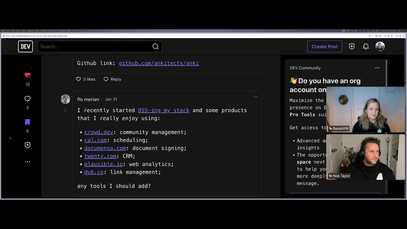Open github.com/ankitects/anki link
The width and height of the screenshot is (407, 229).
pos(159,63)
